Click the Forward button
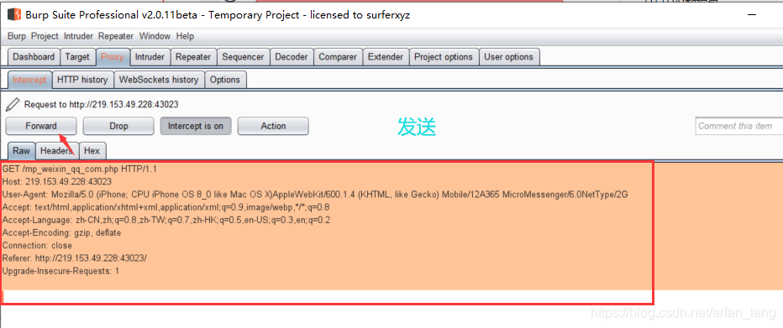Screen dimensions: 783x328 (x=41, y=126)
